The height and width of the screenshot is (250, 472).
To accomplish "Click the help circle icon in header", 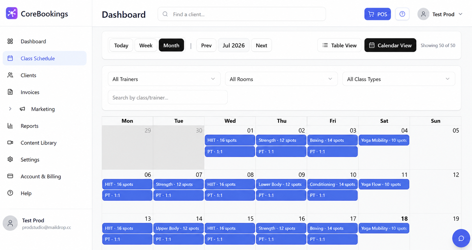I will coord(402,14).
